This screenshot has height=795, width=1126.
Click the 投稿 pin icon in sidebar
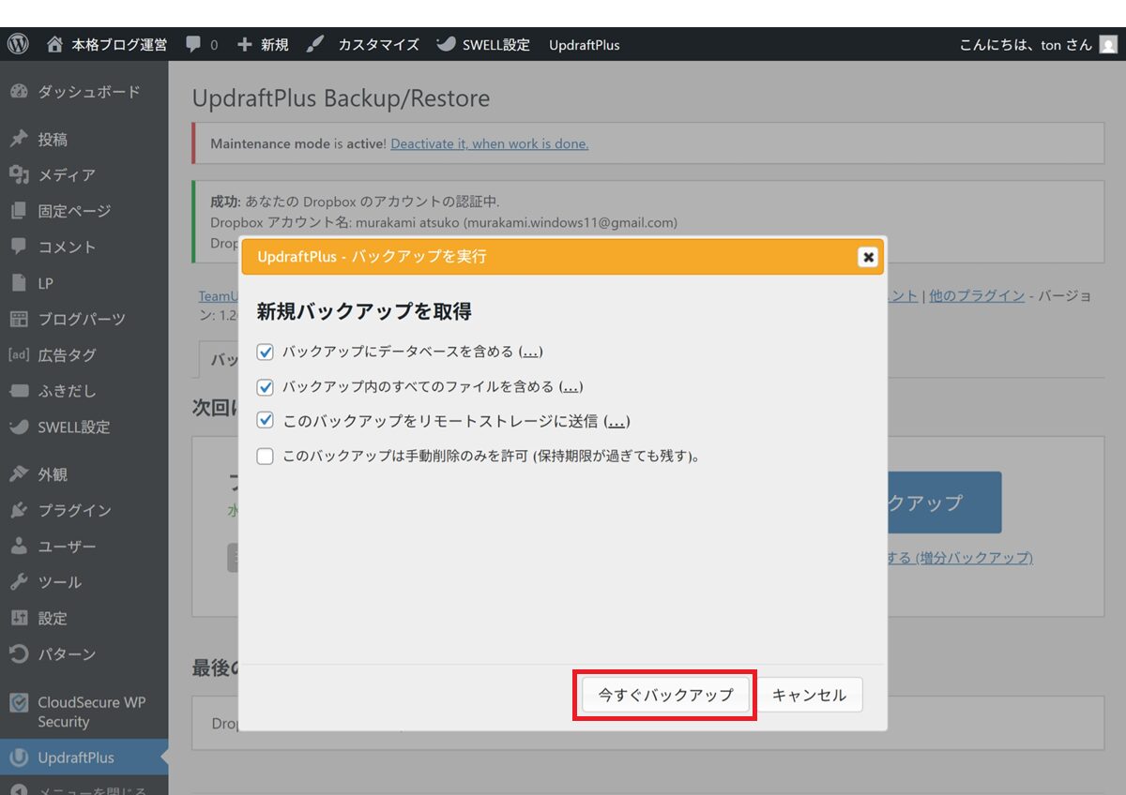click(19, 140)
